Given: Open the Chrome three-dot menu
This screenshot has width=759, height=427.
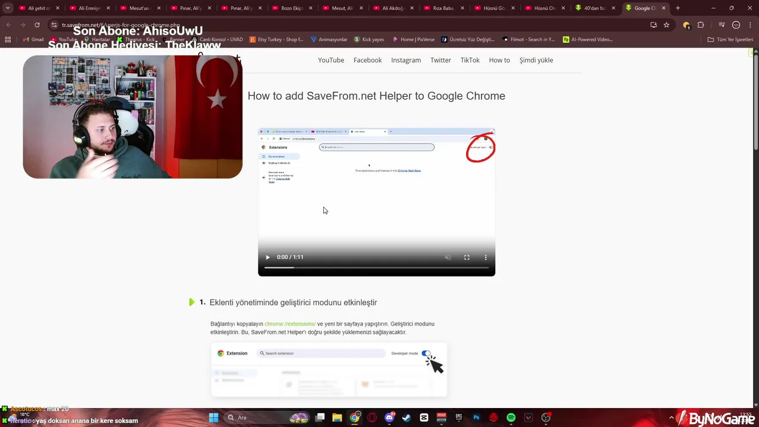Looking at the screenshot, I should tap(751, 25).
